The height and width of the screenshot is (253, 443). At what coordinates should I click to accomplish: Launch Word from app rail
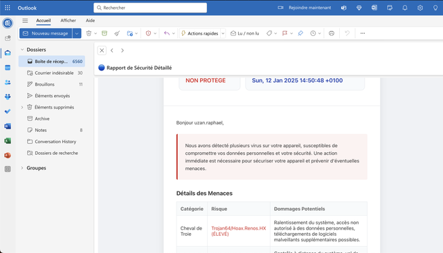(x=8, y=126)
